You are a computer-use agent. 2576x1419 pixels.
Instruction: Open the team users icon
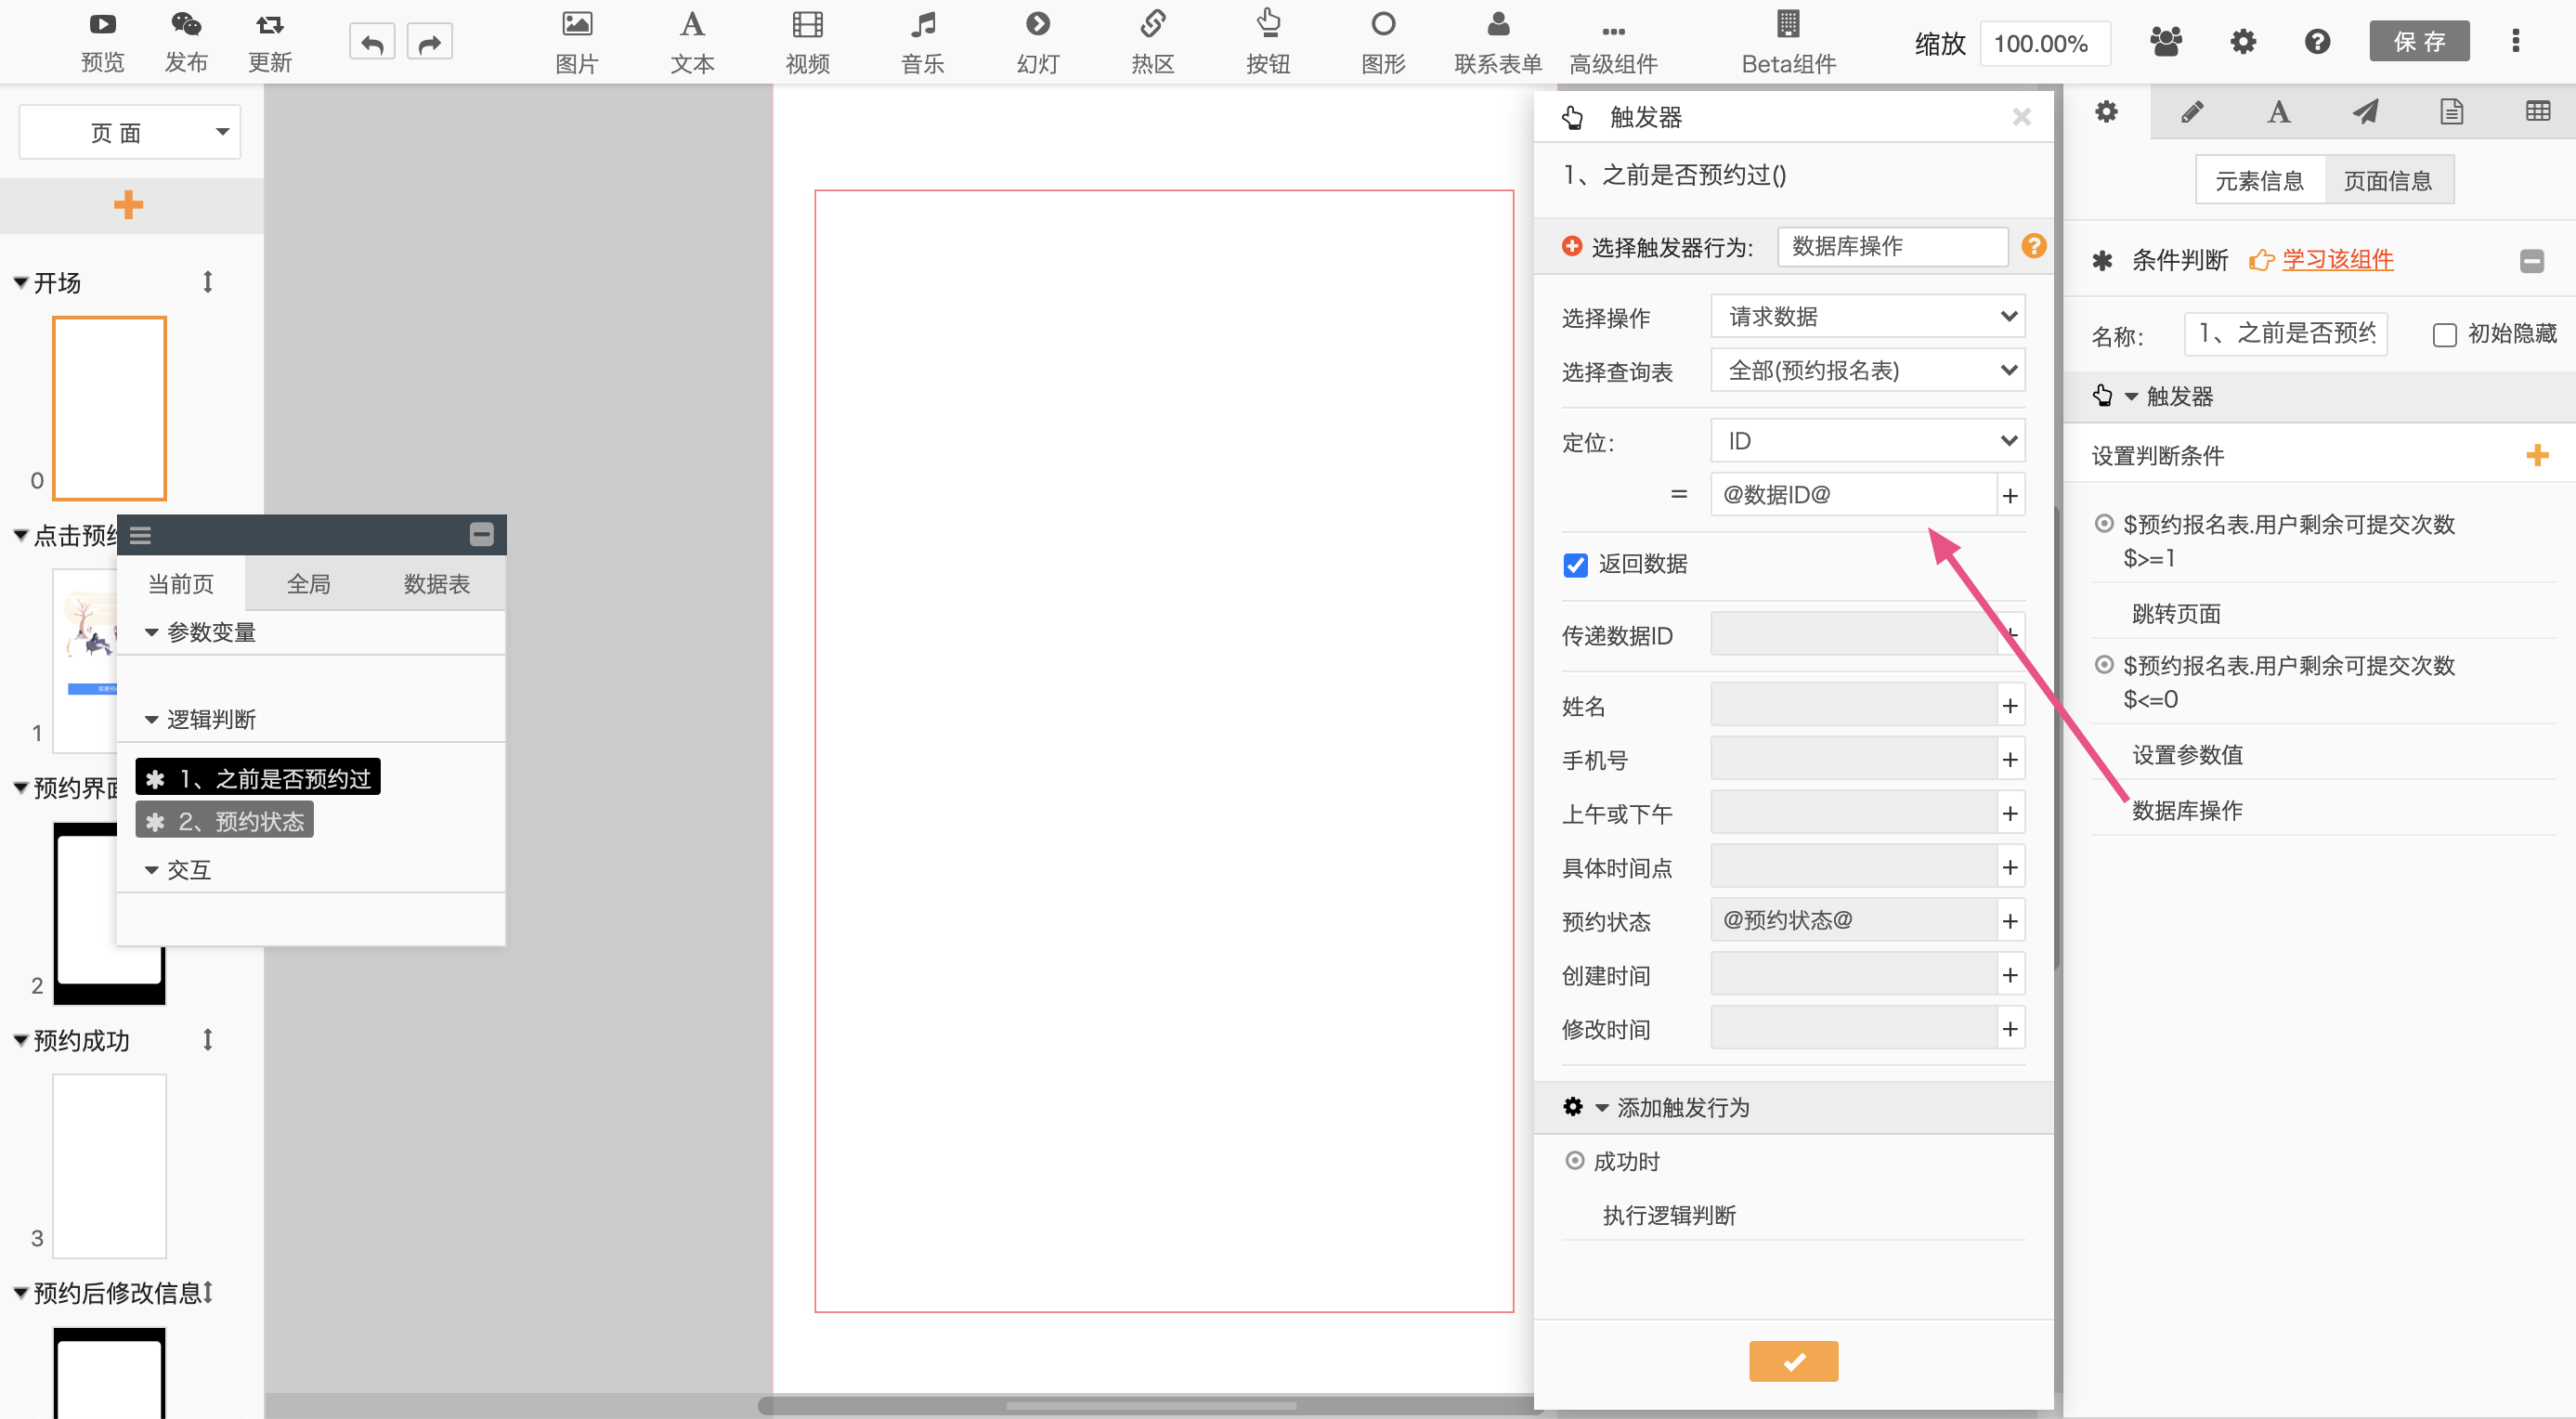point(2166,42)
